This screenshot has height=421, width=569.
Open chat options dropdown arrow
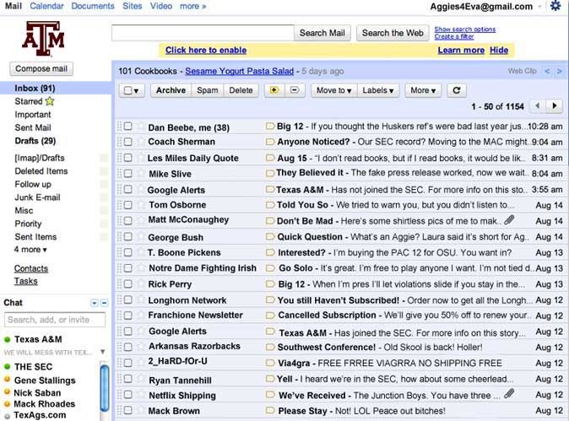pos(95,303)
